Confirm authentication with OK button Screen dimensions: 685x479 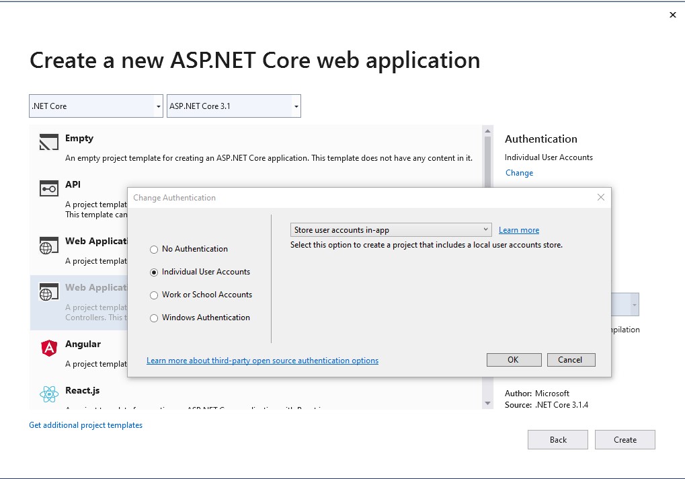(514, 359)
